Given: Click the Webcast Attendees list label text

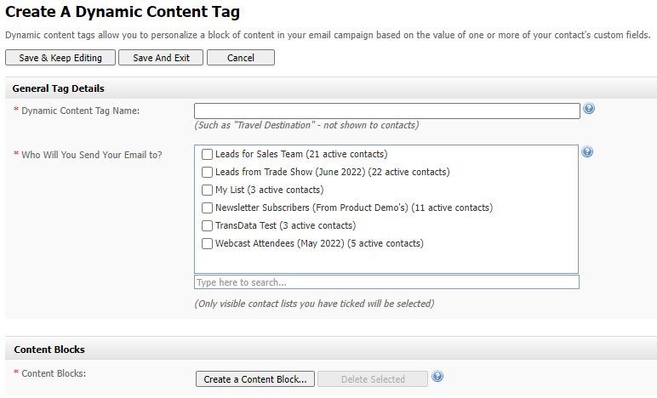Looking at the screenshot, I should (x=319, y=244).
